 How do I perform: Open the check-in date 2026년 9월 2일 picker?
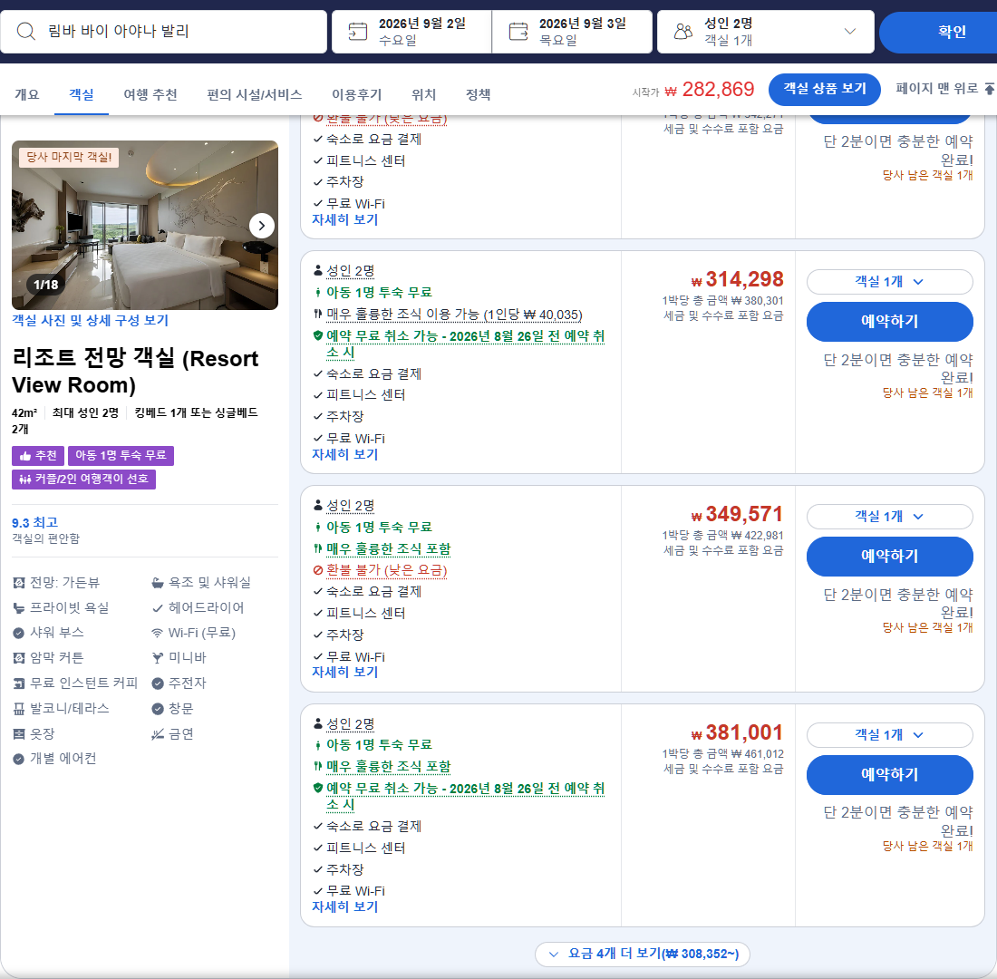(x=411, y=31)
